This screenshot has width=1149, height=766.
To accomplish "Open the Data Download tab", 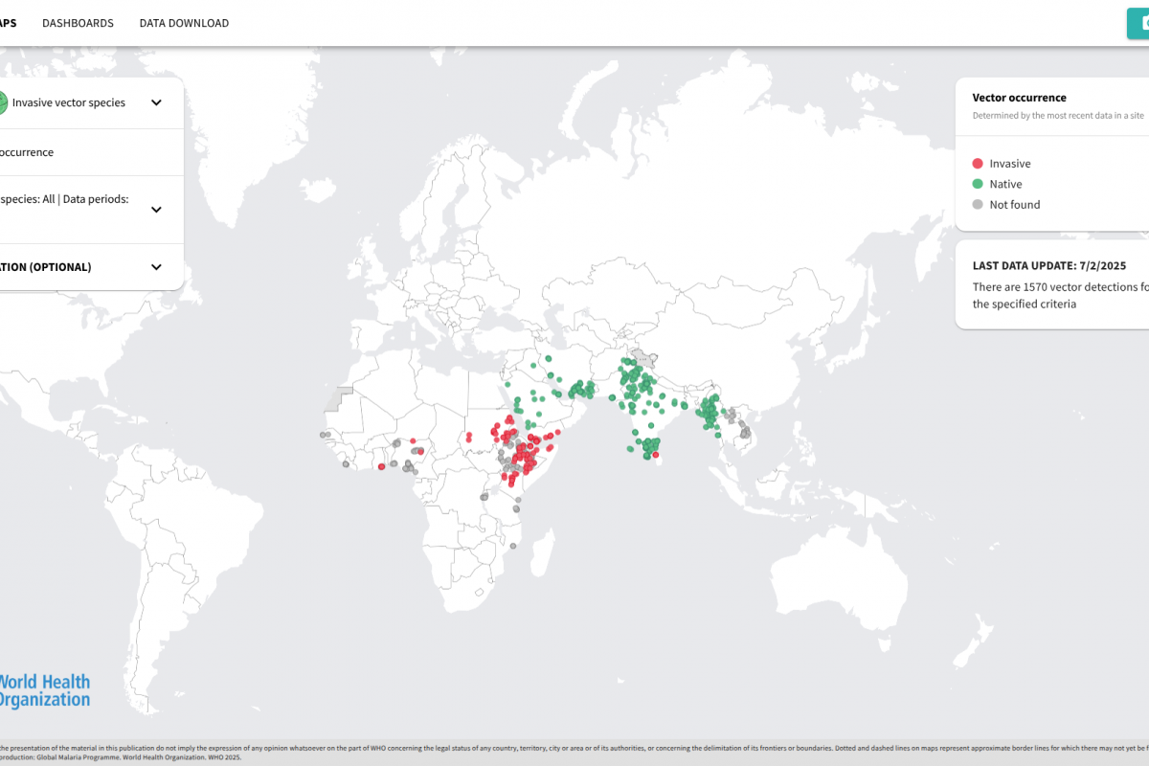I will click(x=184, y=23).
